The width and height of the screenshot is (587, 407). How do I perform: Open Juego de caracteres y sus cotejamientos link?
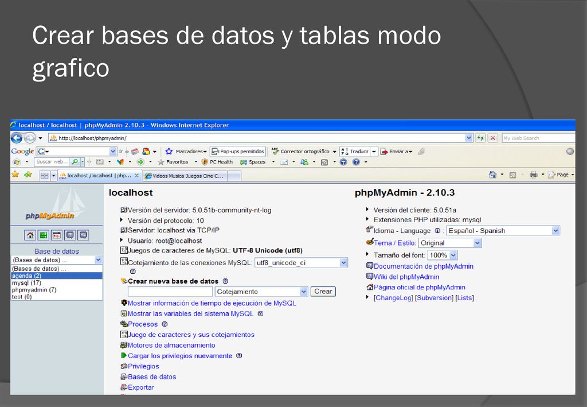click(x=191, y=335)
